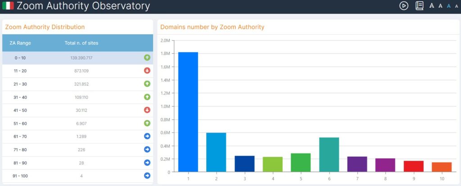Click the play video icon in header
Image resolution: width=461 pixels, height=186 pixels.
pyautogui.click(x=404, y=6)
